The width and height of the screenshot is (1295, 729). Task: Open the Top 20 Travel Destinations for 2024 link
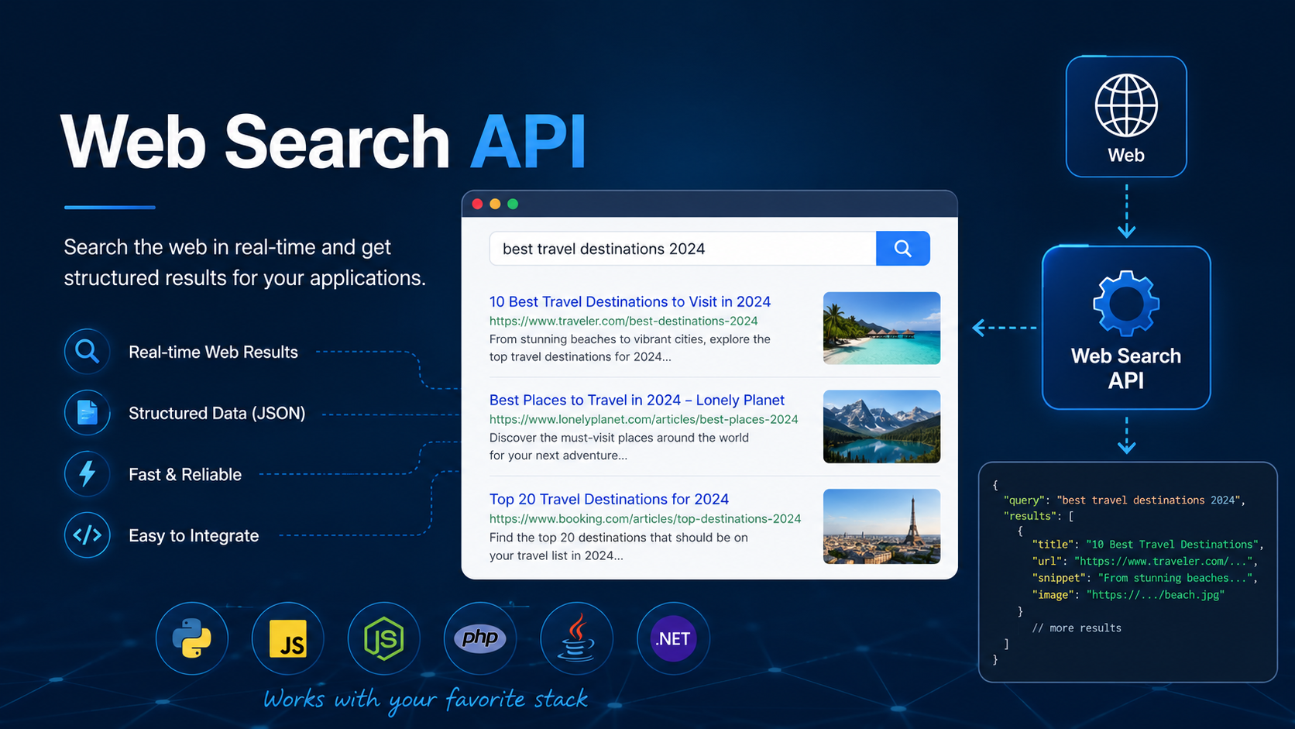(609, 499)
